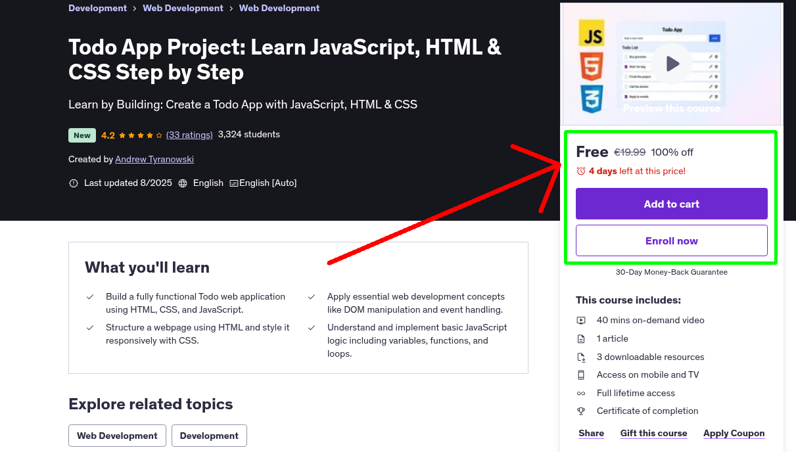Click the checkmark next to Understand and implement
Viewport: 796px width, 452px height.
coord(312,327)
